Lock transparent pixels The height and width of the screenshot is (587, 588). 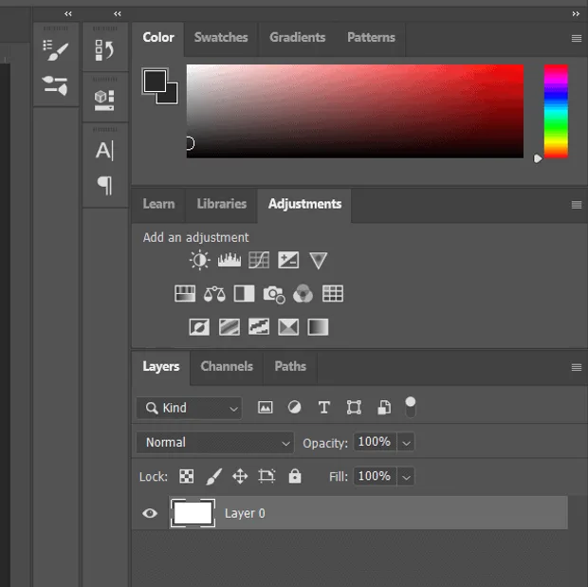[x=187, y=476]
